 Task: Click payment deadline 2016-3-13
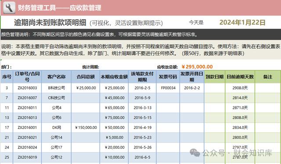[142, 108]
